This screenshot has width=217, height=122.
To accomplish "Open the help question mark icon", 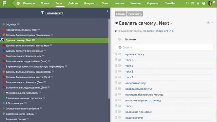I will (x=204, y=3).
